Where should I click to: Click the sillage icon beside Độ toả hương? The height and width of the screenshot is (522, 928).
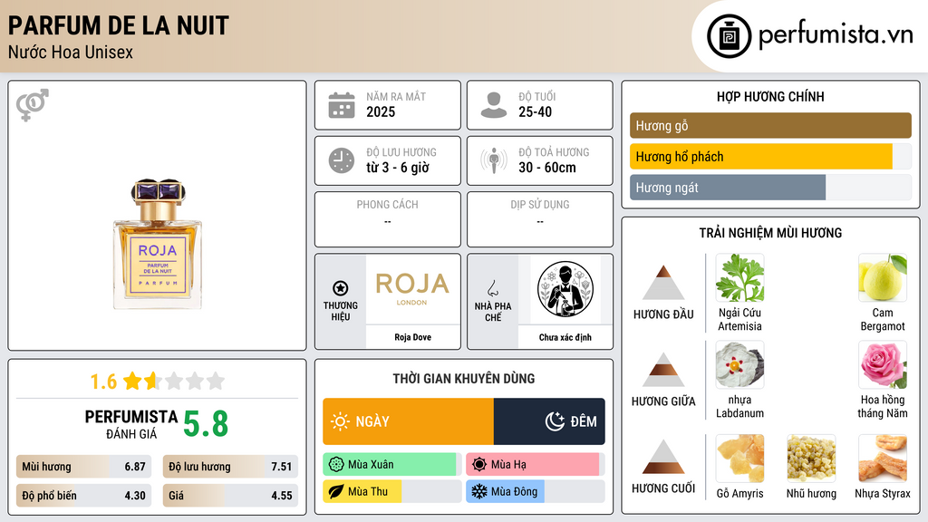[494, 160]
